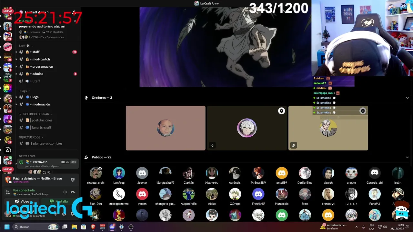The width and height of the screenshot is (413, 232).
Task: Collapse the RECUERDOS category
Action: coord(31,137)
